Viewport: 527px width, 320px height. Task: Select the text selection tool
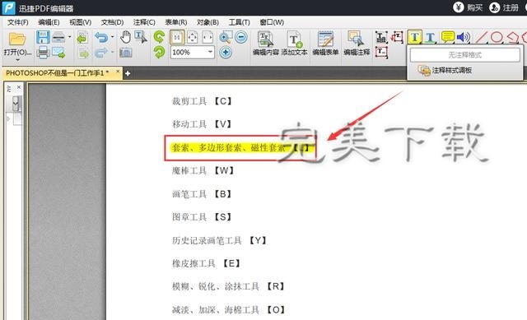[141, 37]
